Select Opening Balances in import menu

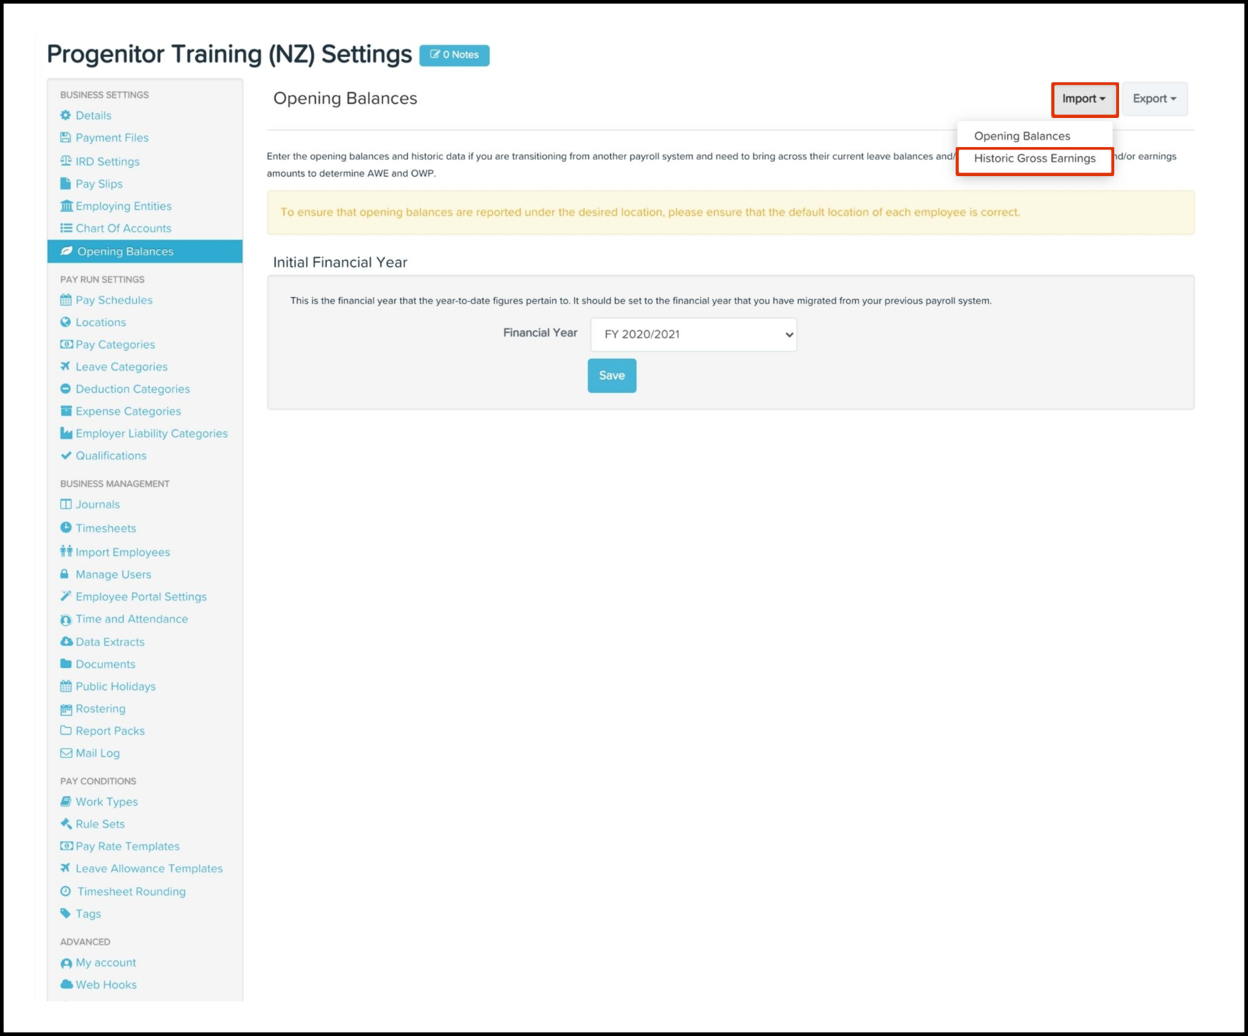pyautogui.click(x=1022, y=136)
